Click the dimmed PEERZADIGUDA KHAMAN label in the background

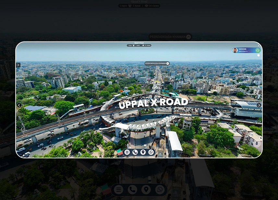[x=170, y=37]
